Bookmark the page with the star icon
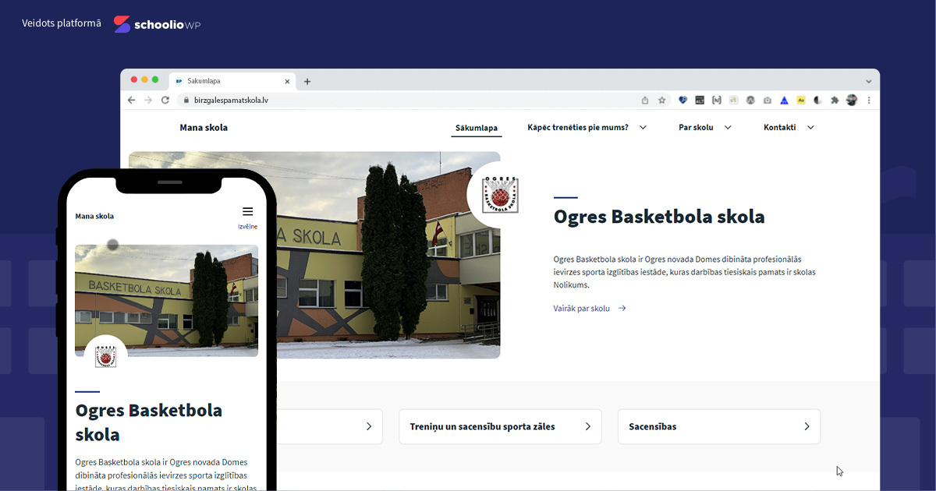Screen dimensions: 936x491 (x=662, y=100)
